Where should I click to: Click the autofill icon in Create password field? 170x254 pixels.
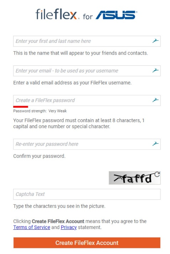click(x=155, y=100)
